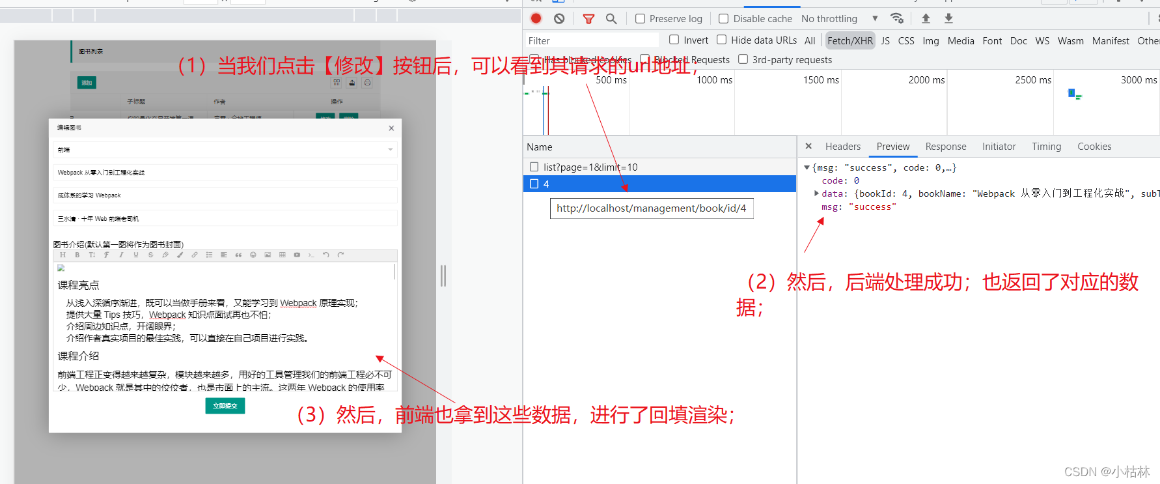Tick the Invert filter checkbox
Viewport: 1160px width, 484px height.
coord(674,40)
